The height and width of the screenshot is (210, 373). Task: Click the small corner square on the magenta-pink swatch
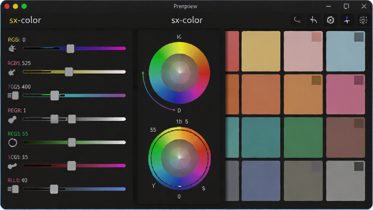359,80
